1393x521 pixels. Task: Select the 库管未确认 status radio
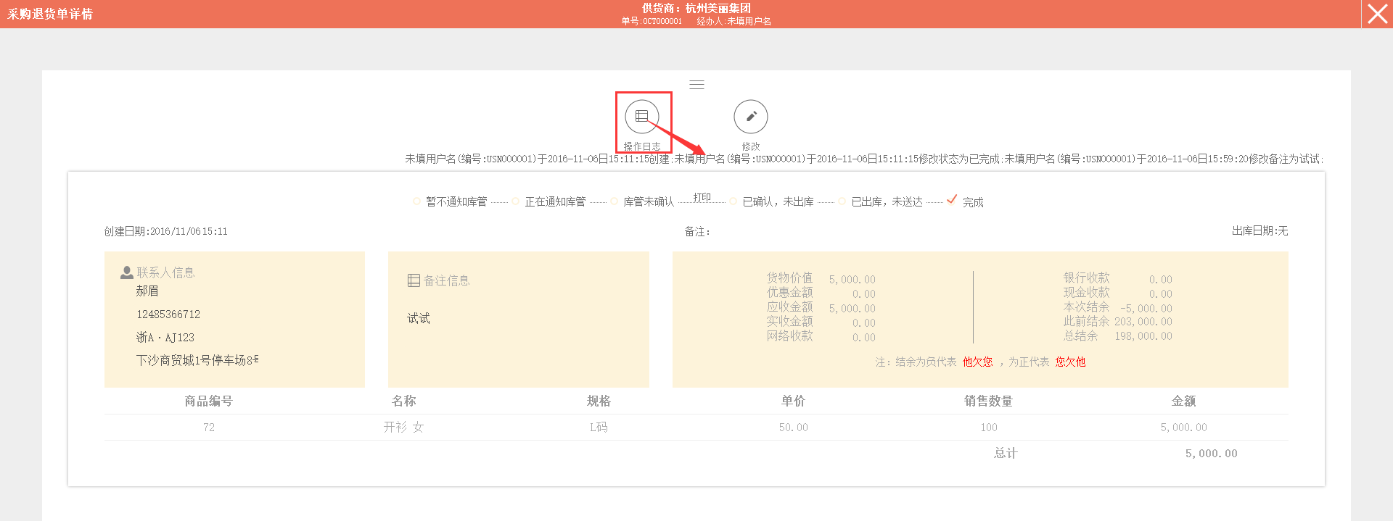[614, 201]
